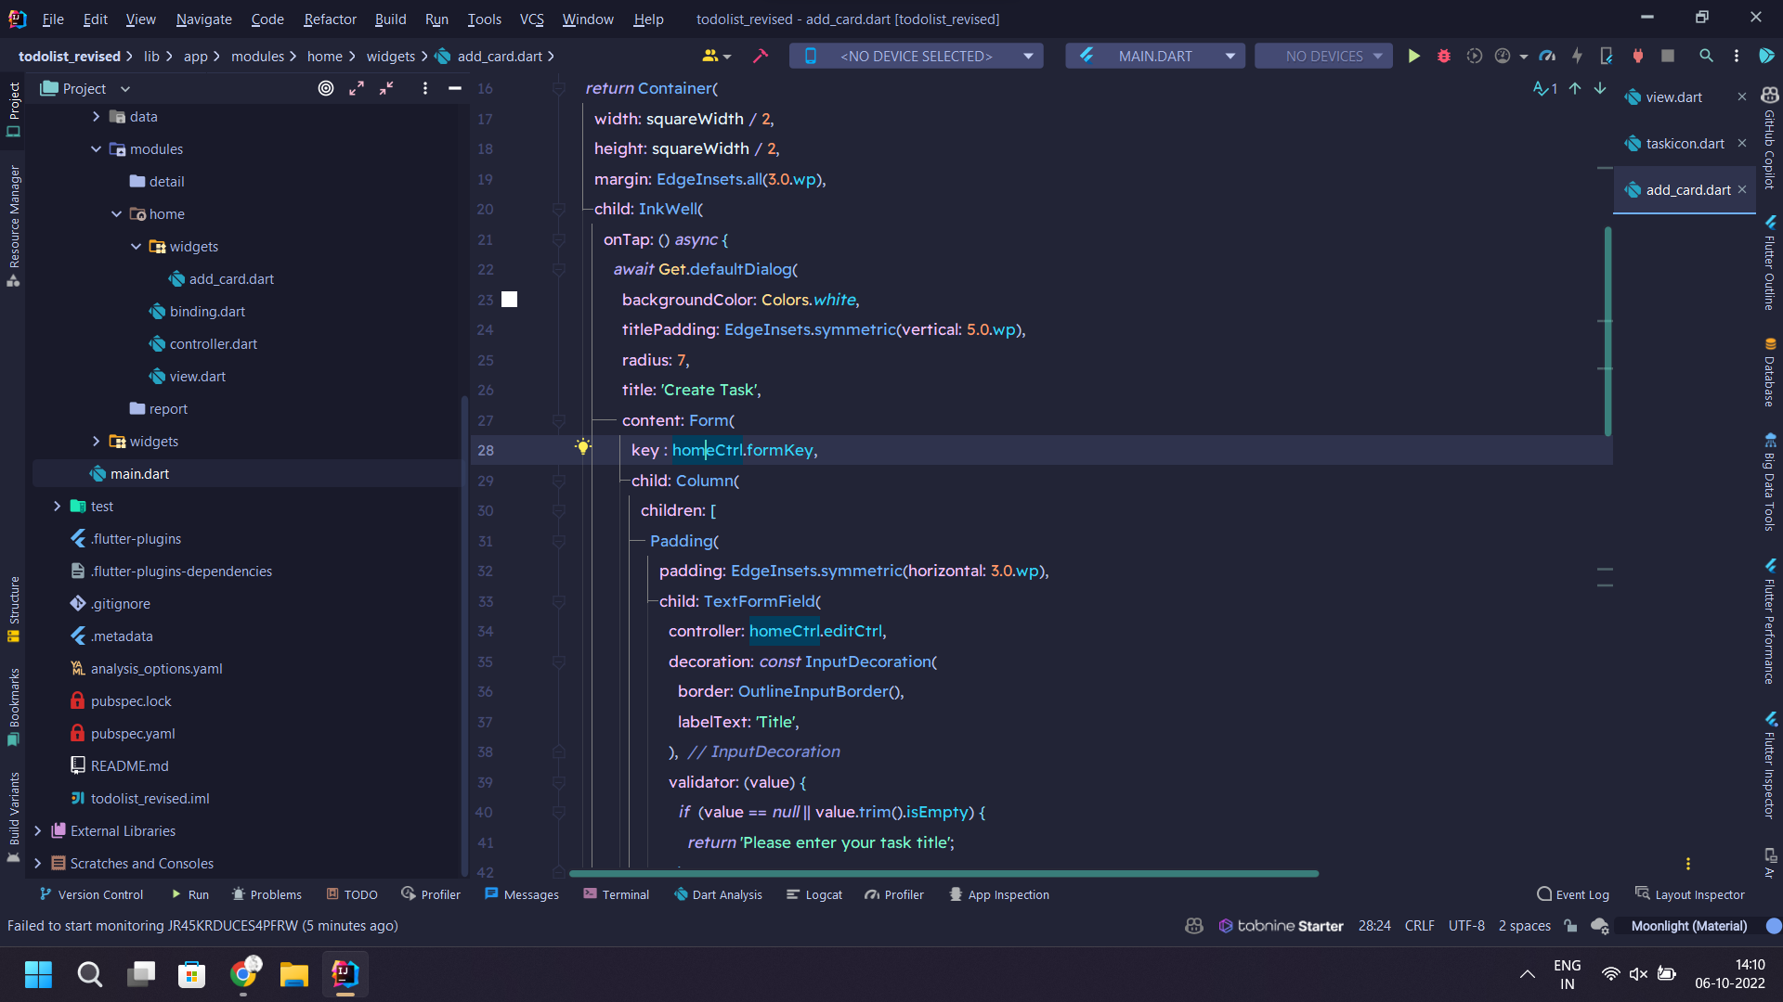
Task: Expand External Libraries node
Action: pyautogui.click(x=37, y=831)
